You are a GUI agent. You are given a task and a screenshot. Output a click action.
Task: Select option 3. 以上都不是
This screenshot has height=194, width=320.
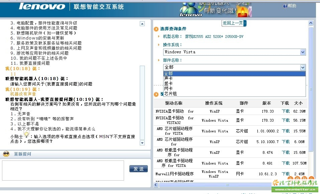[24, 124]
